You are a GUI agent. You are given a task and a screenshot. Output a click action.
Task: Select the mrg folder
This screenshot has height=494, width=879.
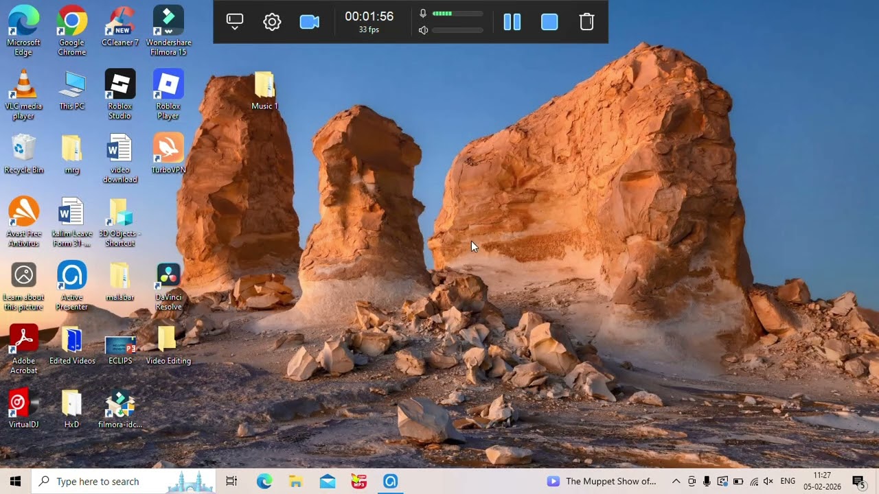[x=71, y=154]
